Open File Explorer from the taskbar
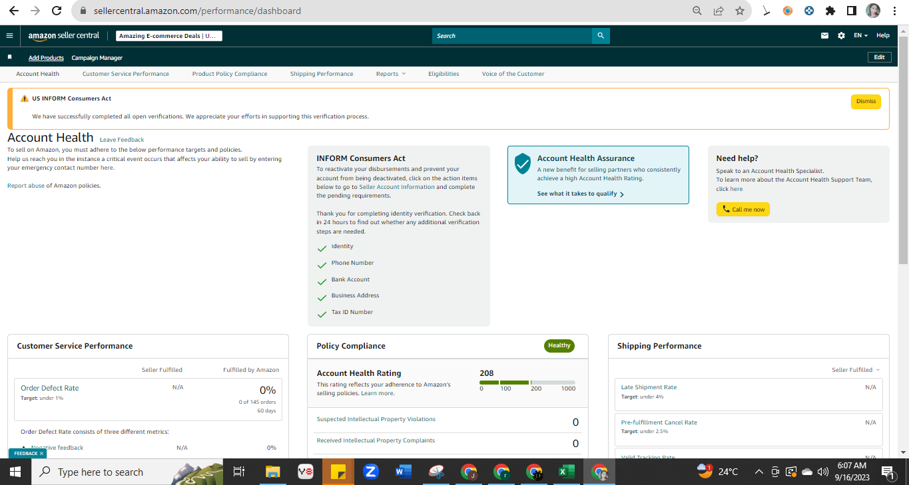The width and height of the screenshot is (909, 485). 273,472
